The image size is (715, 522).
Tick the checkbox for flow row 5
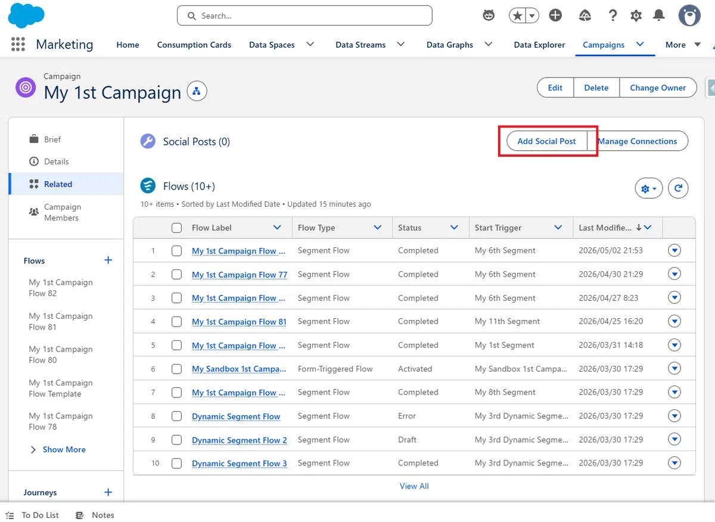tap(176, 345)
